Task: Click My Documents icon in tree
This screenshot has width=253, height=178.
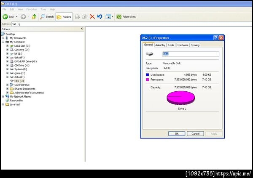Action: [7, 38]
